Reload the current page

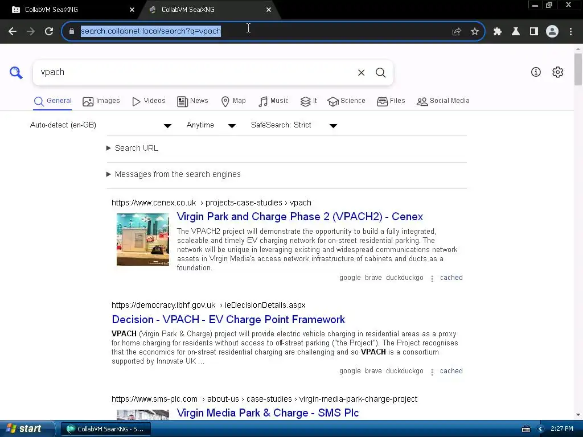point(49,31)
